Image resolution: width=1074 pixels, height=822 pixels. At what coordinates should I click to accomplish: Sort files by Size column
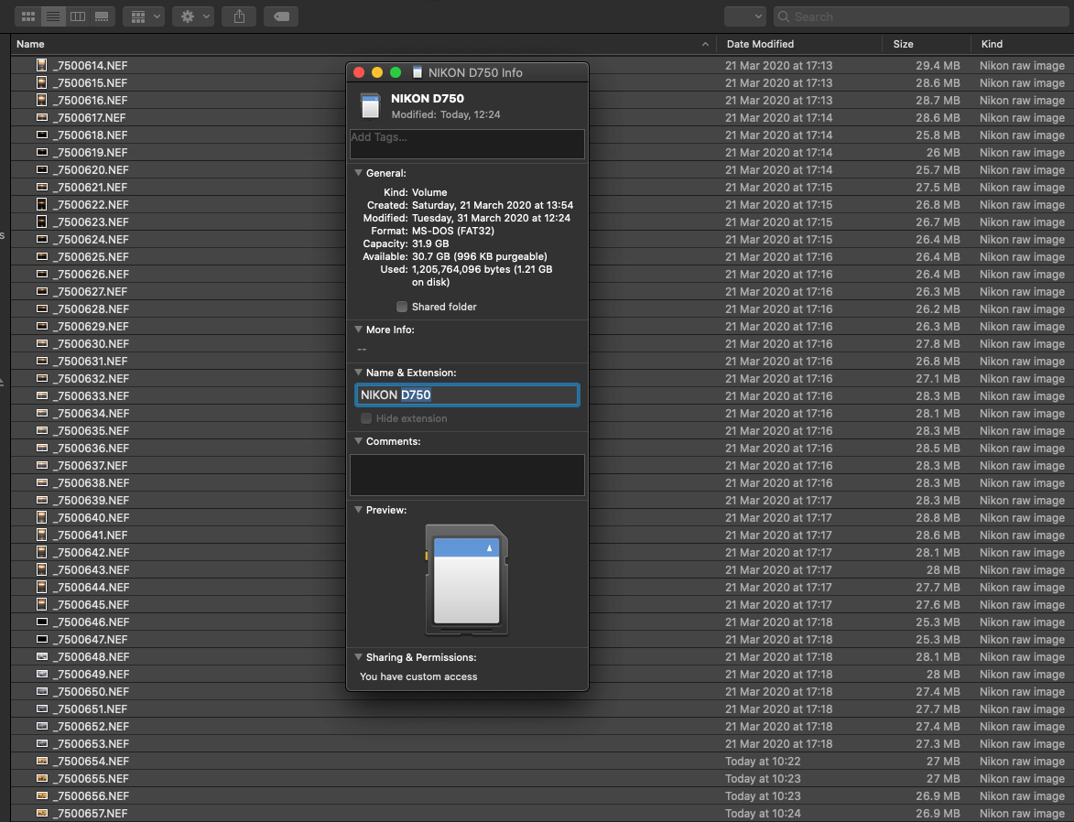903,44
